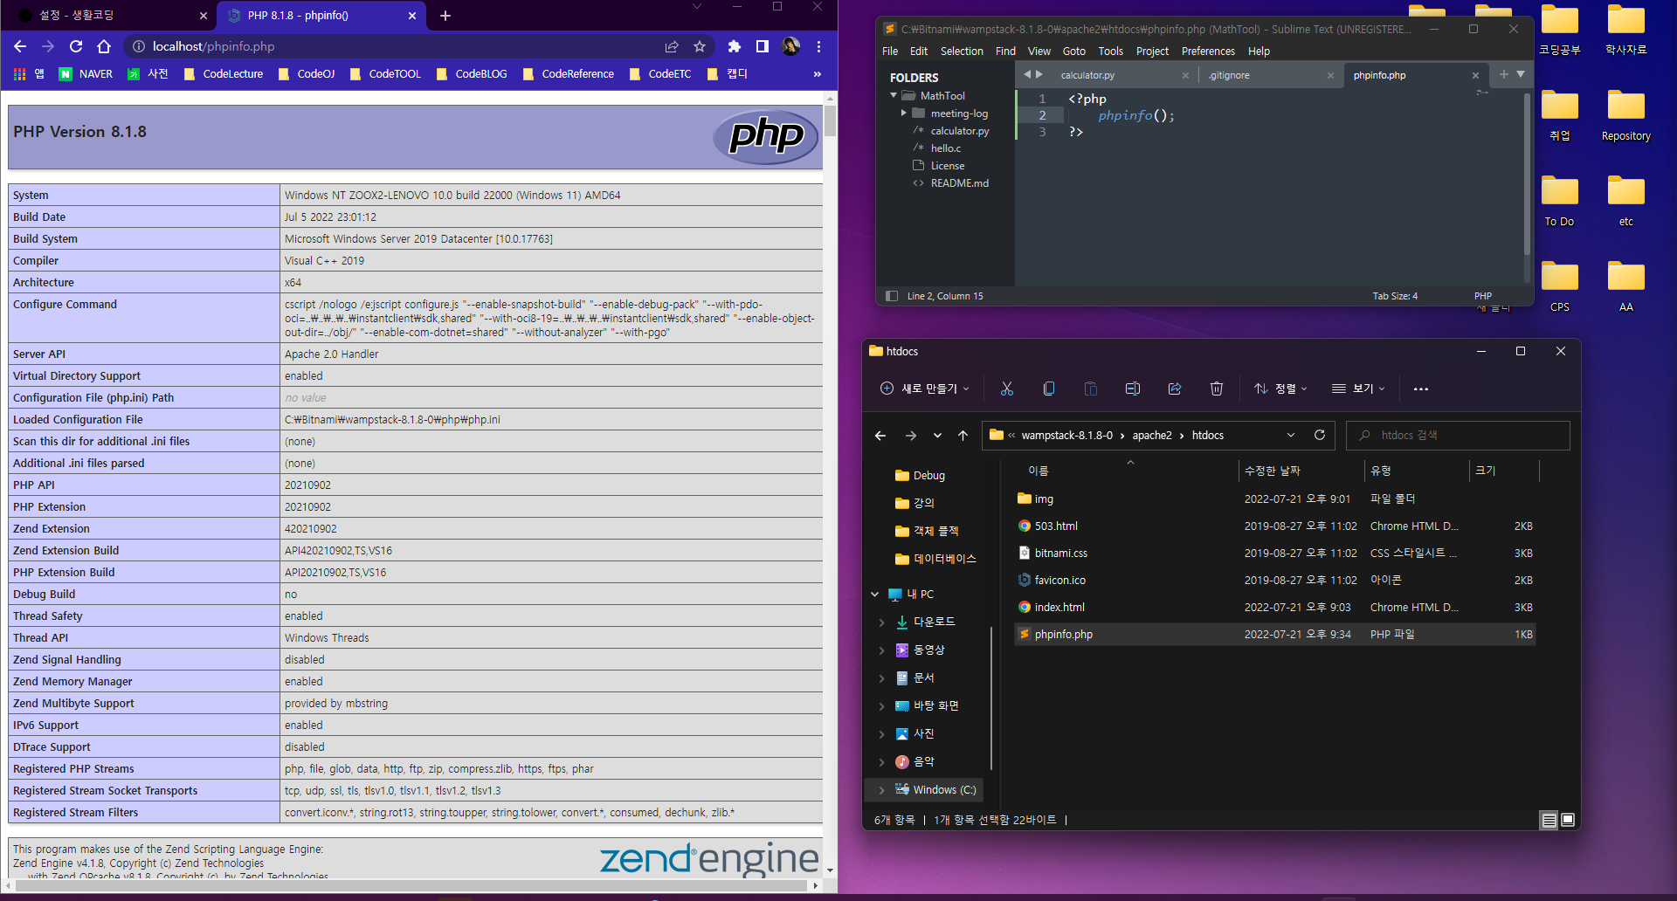Share this page from the address bar
The width and height of the screenshot is (1677, 901).
point(672,46)
